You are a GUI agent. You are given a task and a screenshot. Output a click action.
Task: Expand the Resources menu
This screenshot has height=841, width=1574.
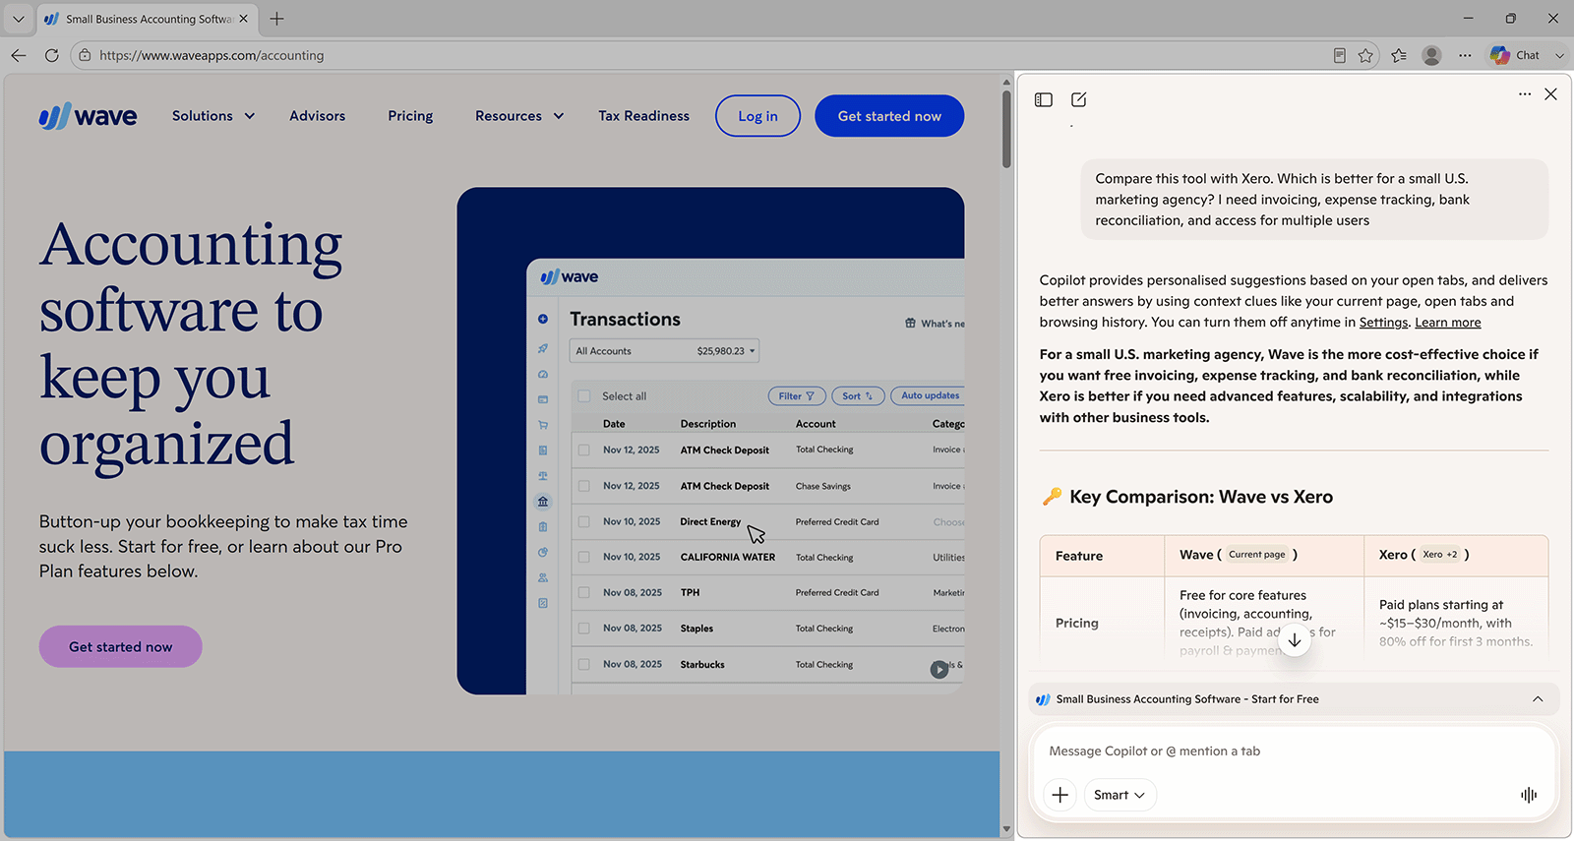pyautogui.click(x=519, y=116)
